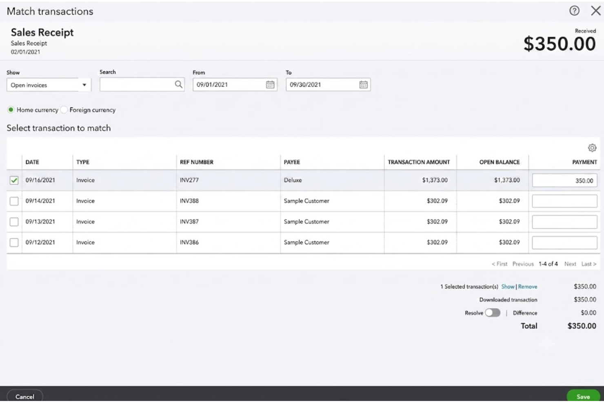604x403 pixels.
Task: Check the INV386 invoice checkbox
Action: click(x=14, y=243)
